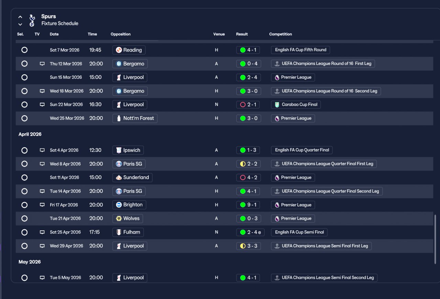Select the Reading 7 Mar fixture radio
Screen dimensions: 440x299
tap(24, 50)
